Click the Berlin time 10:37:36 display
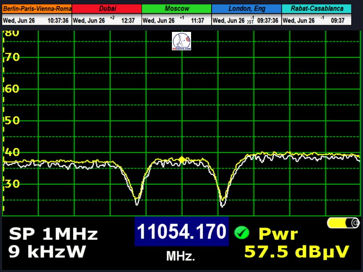The width and height of the screenshot is (363, 272). click(x=58, y=21)
